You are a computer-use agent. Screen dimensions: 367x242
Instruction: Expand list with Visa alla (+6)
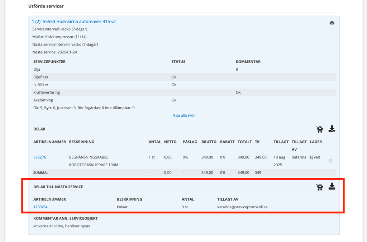pyautogui.click(x=184, y=115)
